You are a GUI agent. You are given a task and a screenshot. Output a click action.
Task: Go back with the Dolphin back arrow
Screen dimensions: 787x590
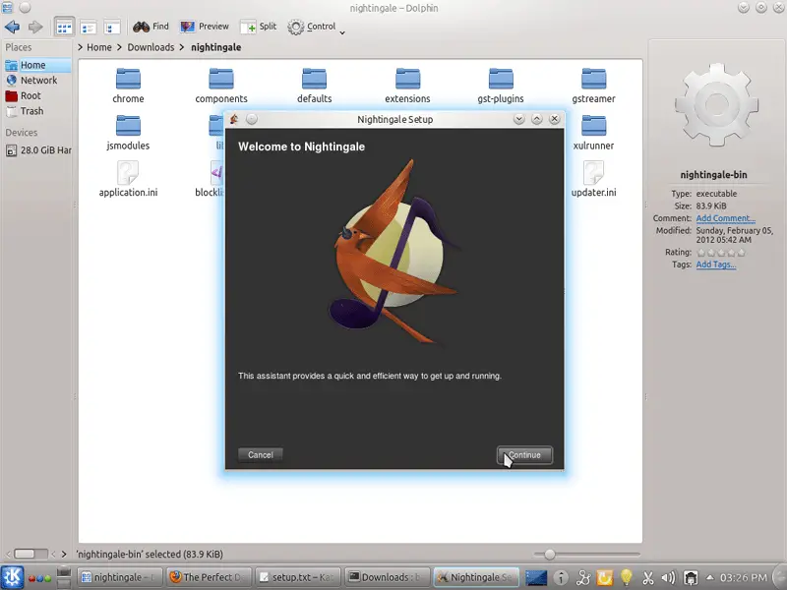point(12,27)
